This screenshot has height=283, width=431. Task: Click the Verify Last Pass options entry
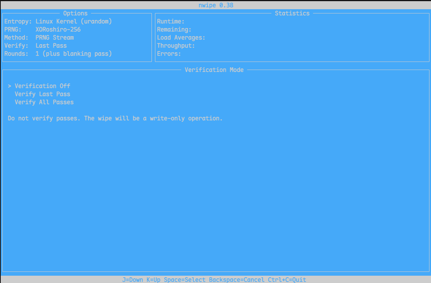click(x=35, y=46)
